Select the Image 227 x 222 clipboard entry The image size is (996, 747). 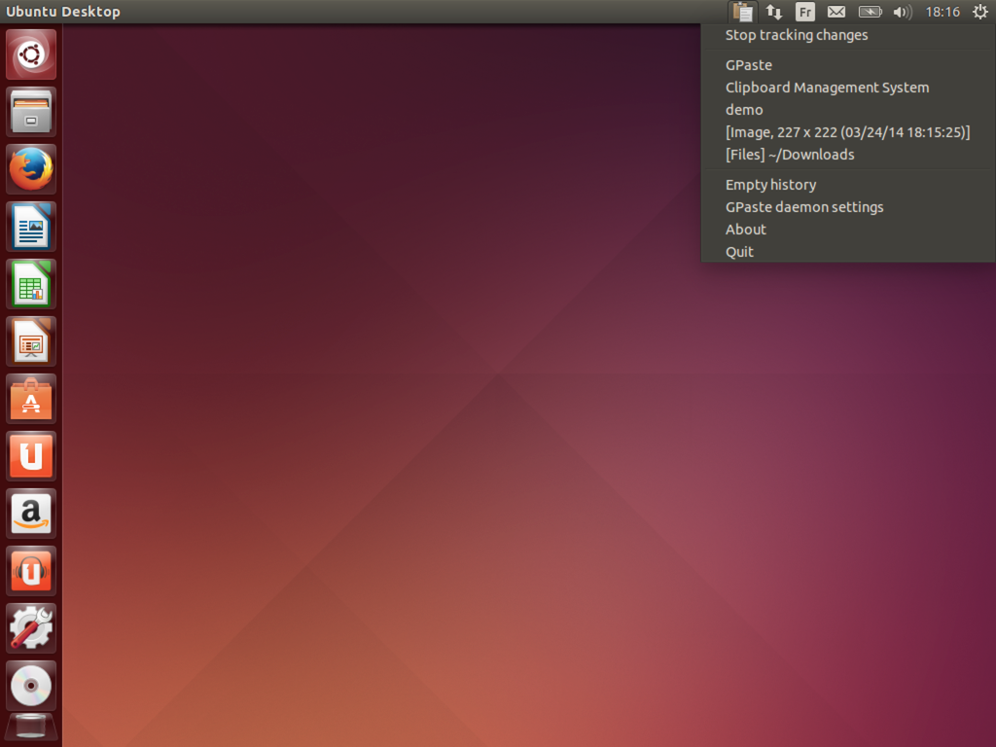[848, 132]
